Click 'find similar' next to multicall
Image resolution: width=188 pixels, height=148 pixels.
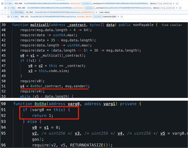point(172,25)
